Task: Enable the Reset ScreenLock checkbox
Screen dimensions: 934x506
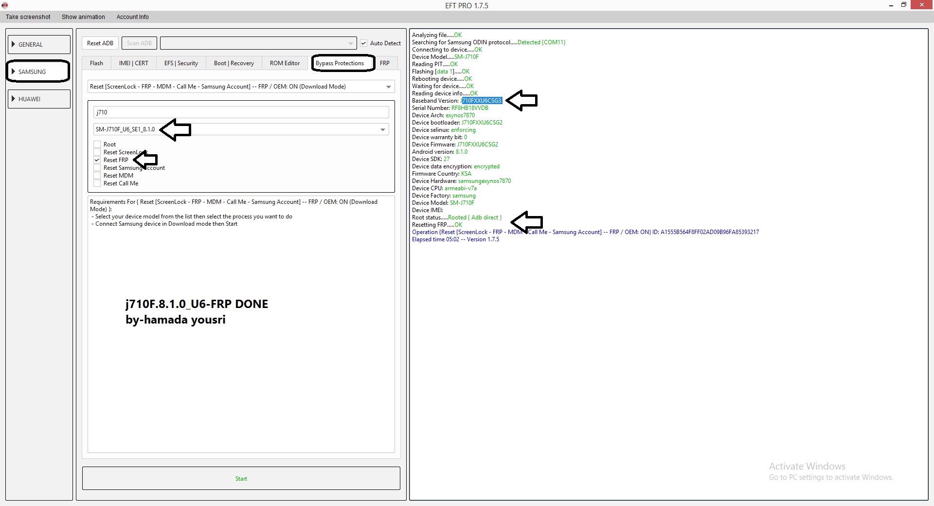Action: (x=97, y=152)
